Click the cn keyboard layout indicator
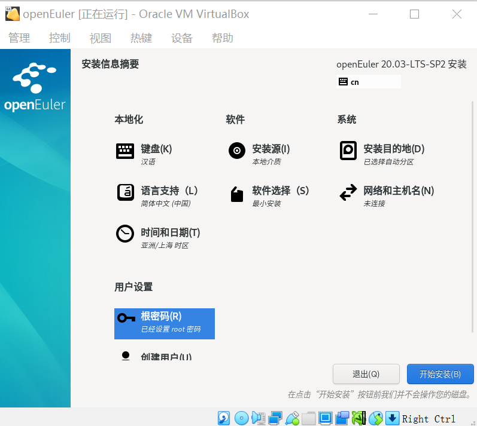477x426 pixels. (x=369, y=82)
